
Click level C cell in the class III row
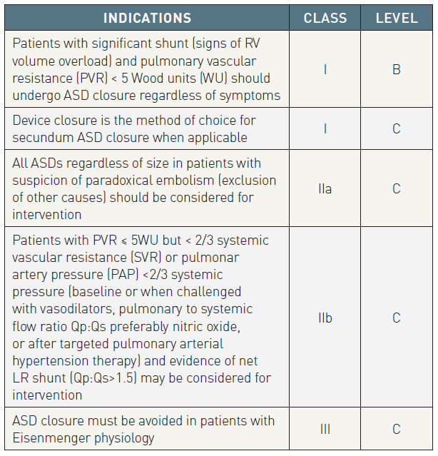(397, 429)
